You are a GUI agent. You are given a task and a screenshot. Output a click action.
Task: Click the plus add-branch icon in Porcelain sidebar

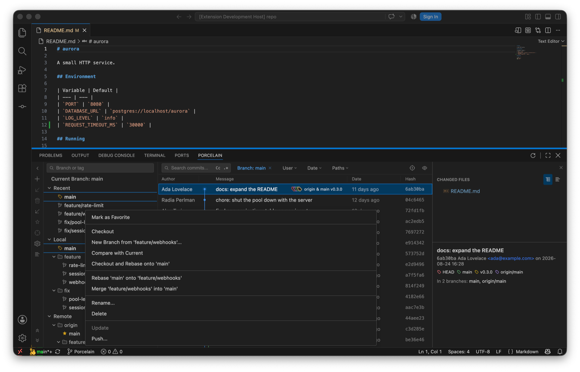[37, 179]
